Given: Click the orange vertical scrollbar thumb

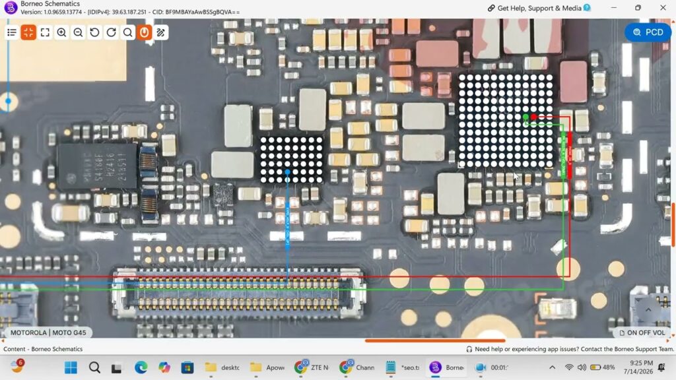Looking at the screenshot, I should click(673, 224).
